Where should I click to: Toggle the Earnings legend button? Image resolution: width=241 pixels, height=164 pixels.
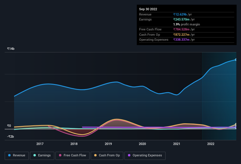pos(42,156)
